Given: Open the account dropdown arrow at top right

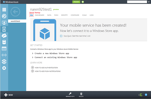Looking at the screenshot, I should coord(149,2).
